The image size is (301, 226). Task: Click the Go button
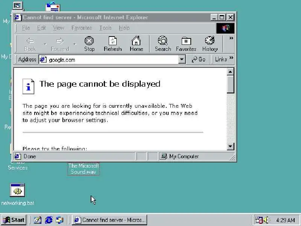tap(198, 60)
